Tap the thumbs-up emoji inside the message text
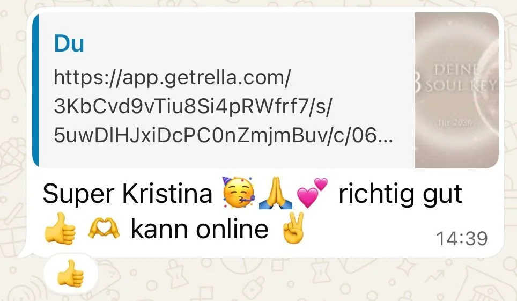Image resolution: width=517 pixels, height=301 pixels. point(60,229)
